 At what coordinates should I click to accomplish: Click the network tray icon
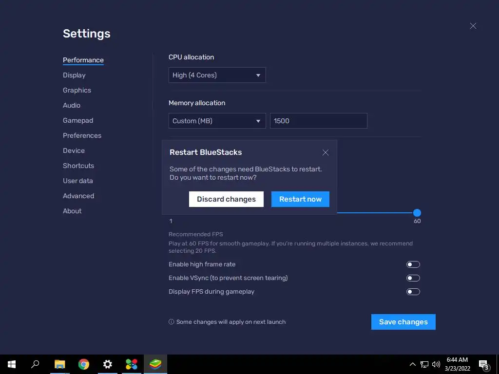tap(424, 364)
